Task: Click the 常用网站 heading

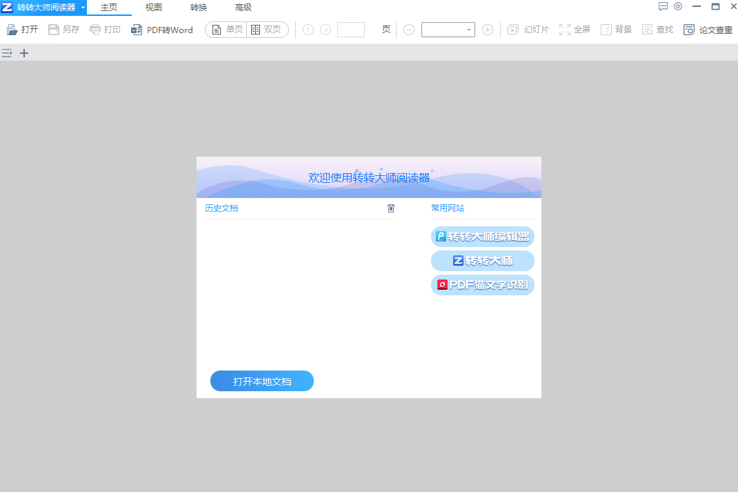Action: pyautogui.click(x=448, y=208)
